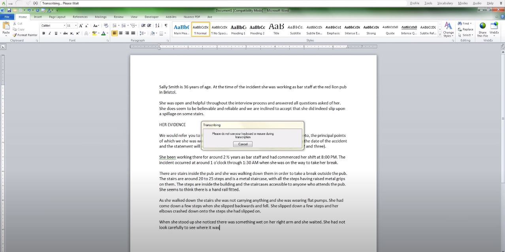Screen dimensions: 505x252
Task: Toggle Superscript formatting
Action: 77,33
